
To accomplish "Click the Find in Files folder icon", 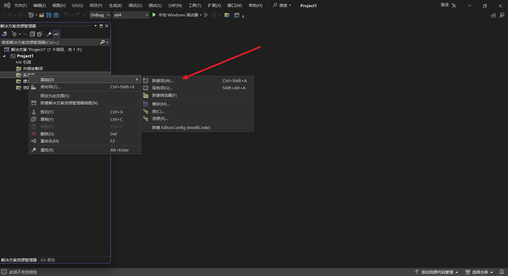I will pyautogui.click(x=227, y=15).
